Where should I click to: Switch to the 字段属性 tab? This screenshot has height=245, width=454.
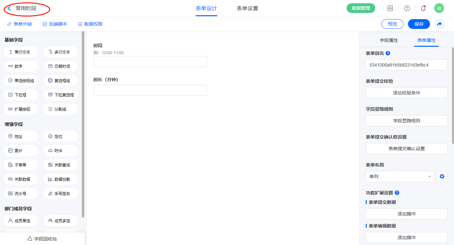[388, 40]
